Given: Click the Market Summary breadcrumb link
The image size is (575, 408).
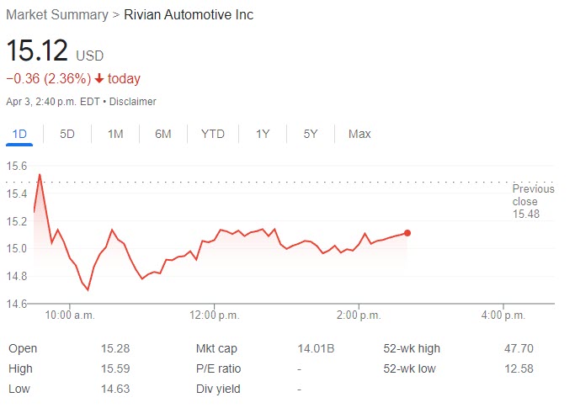Looking at the screenshot, I should [x=57, y=15].
